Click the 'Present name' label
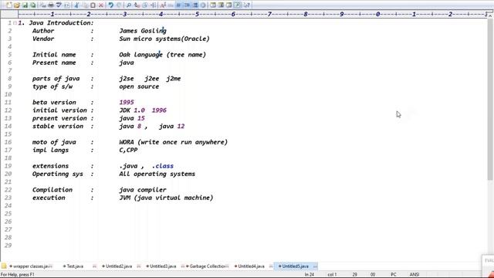The height and width of the screenshot is (278, 494). click(x=54, y=63)
